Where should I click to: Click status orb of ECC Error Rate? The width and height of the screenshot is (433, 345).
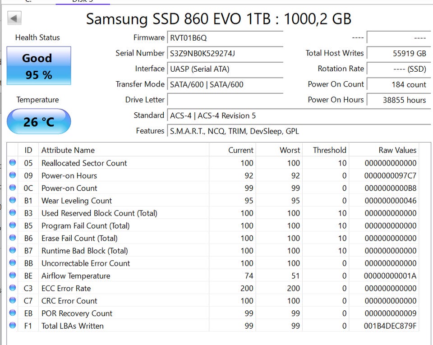(13, 287)
